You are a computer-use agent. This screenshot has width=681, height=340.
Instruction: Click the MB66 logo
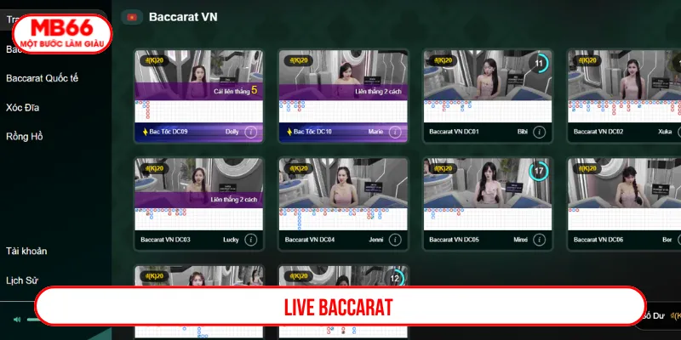62,34
